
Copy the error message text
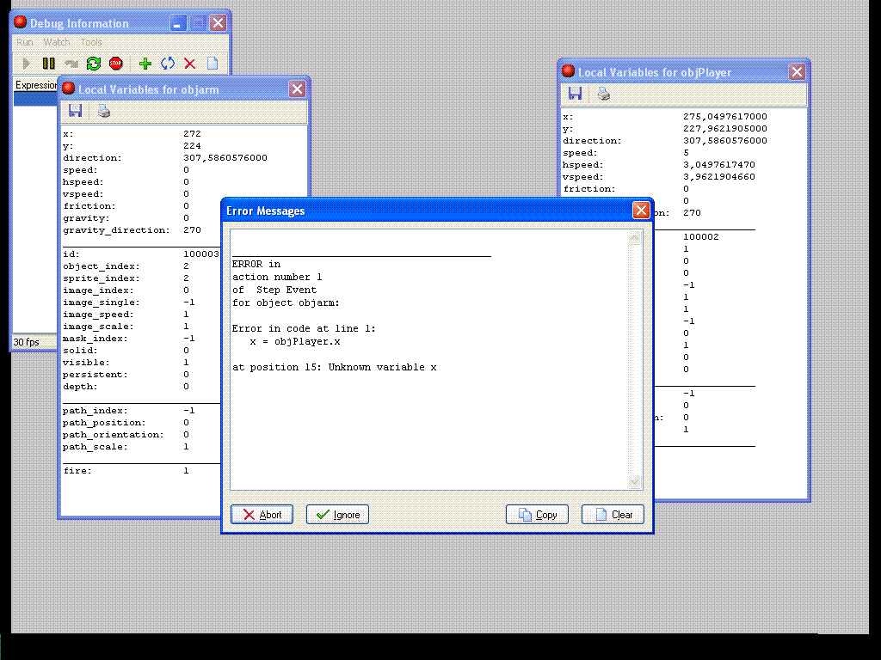click(x=538, y=515)
